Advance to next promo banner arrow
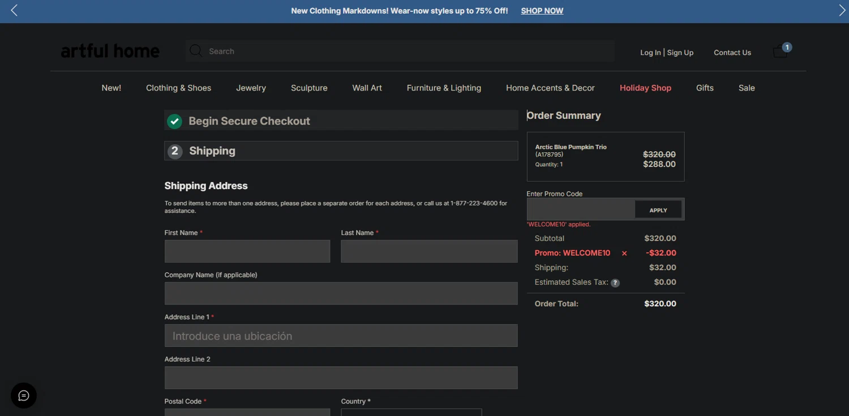Viewport: 849px width, 416px height. (x=842, y=11)
